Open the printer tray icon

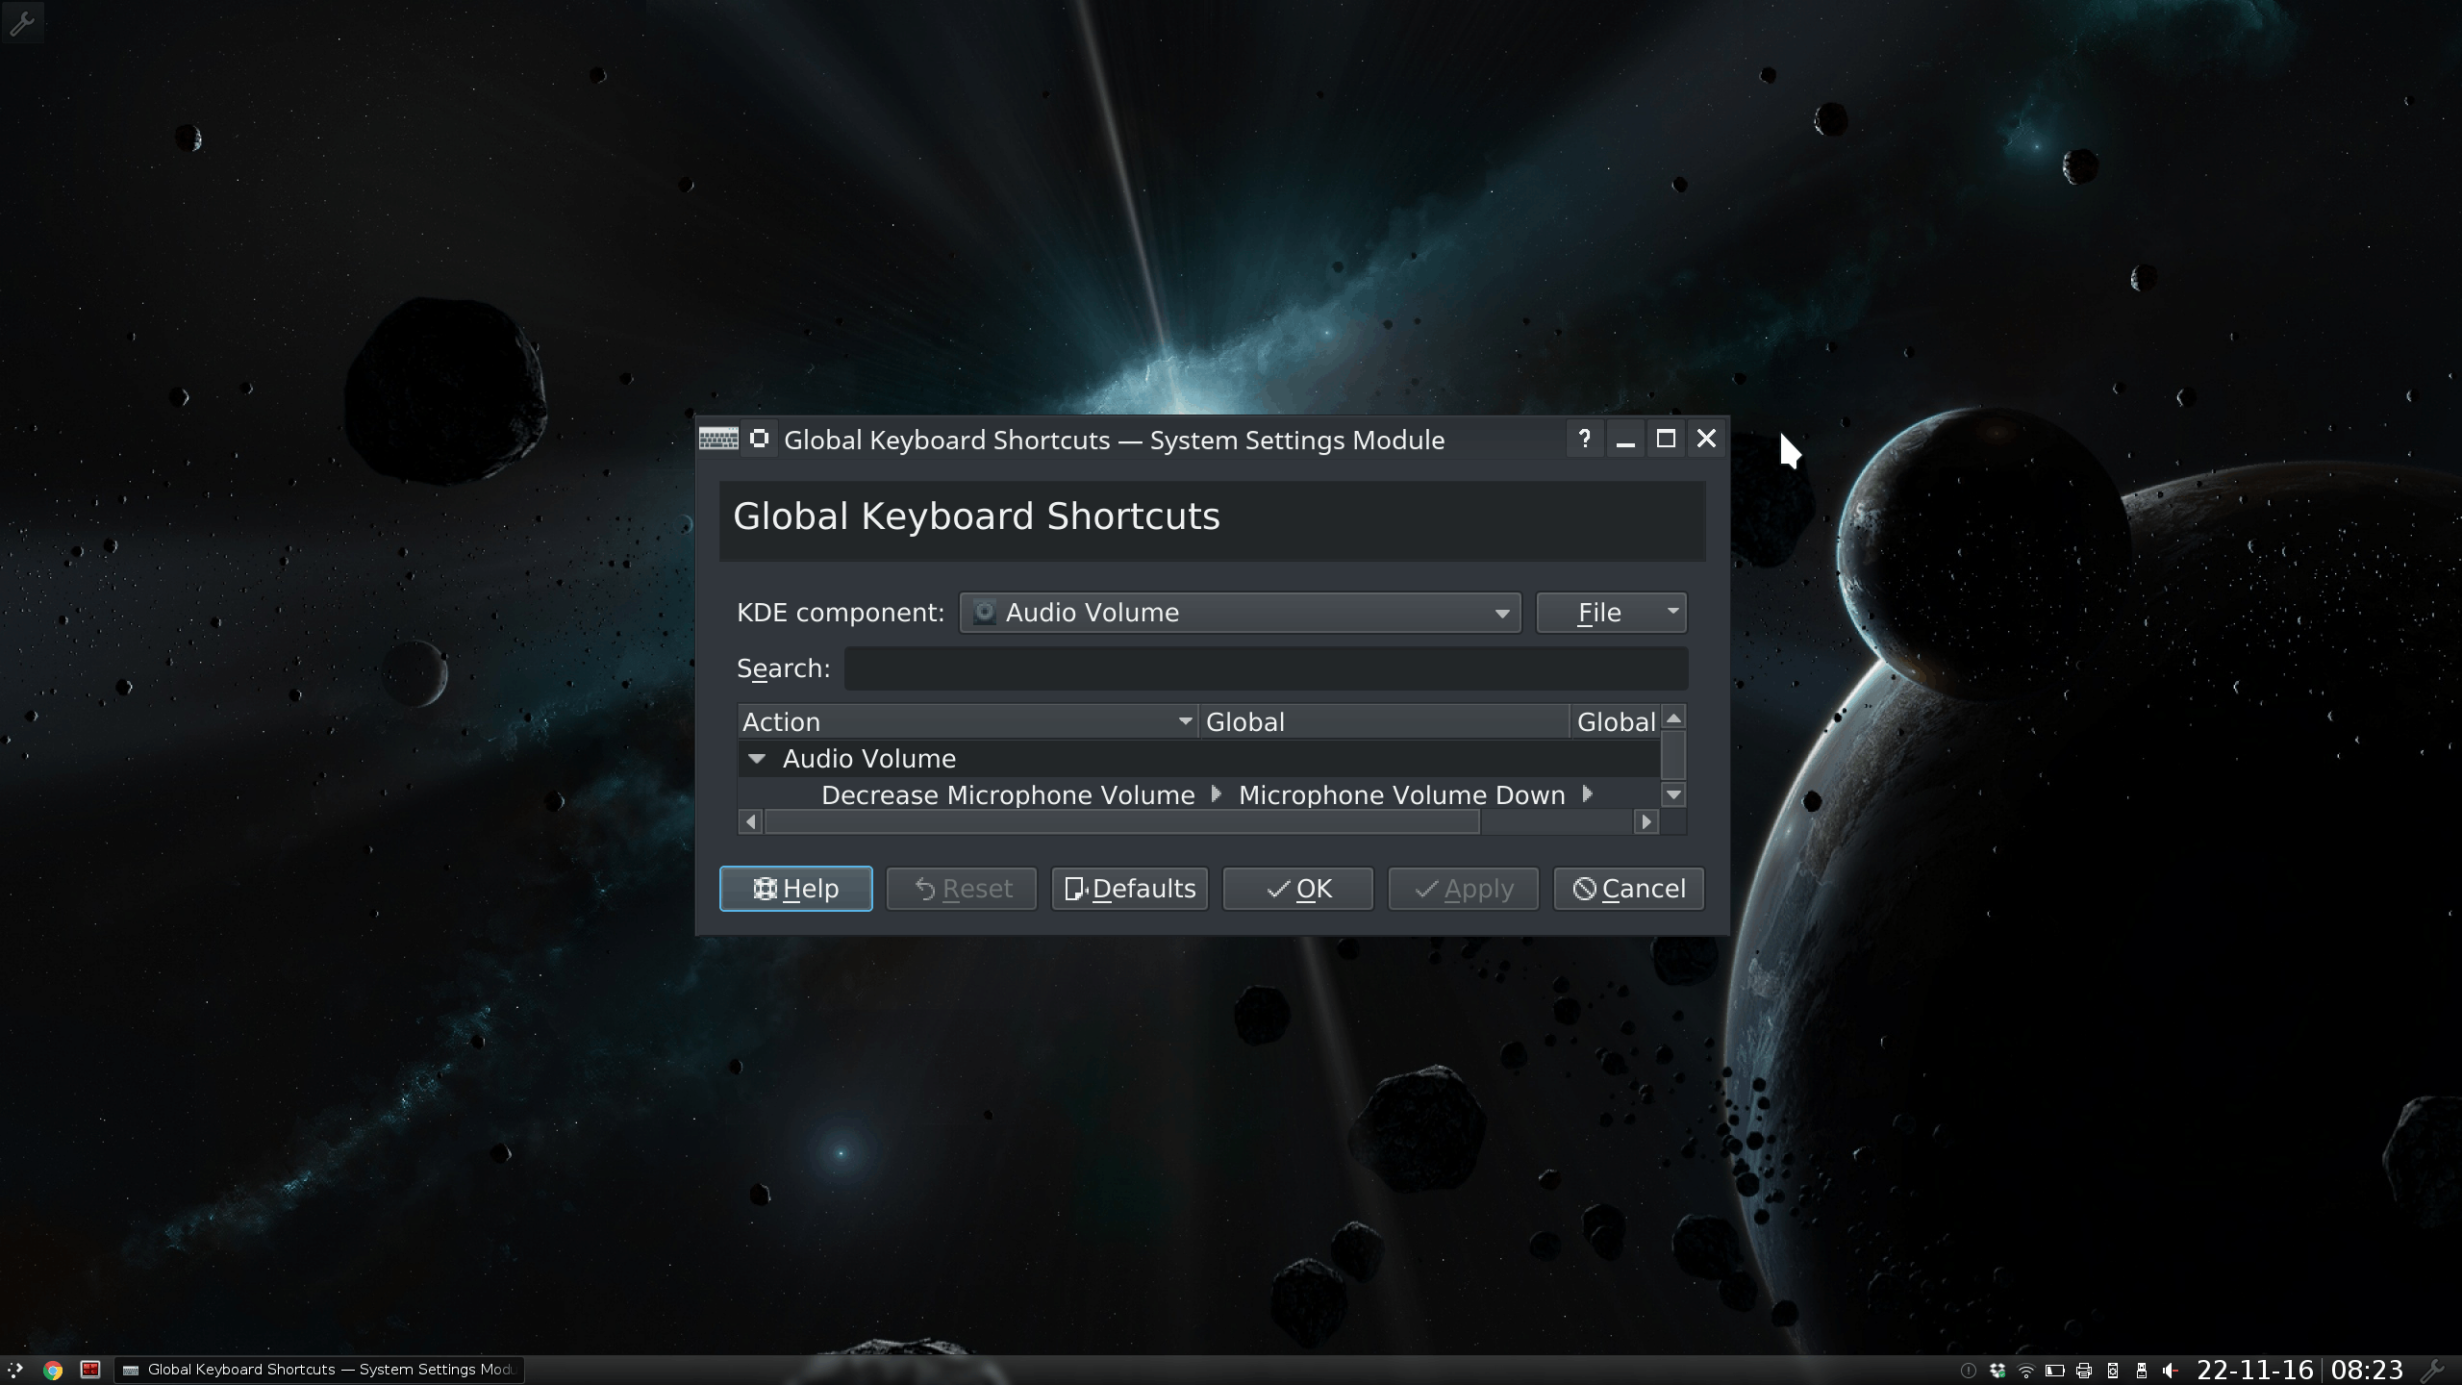(x=2084, y=1371)
